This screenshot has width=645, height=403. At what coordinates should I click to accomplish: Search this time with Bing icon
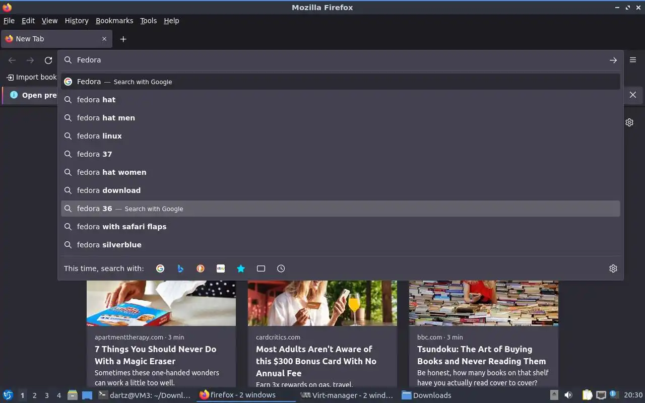click(x=180, y=268)
